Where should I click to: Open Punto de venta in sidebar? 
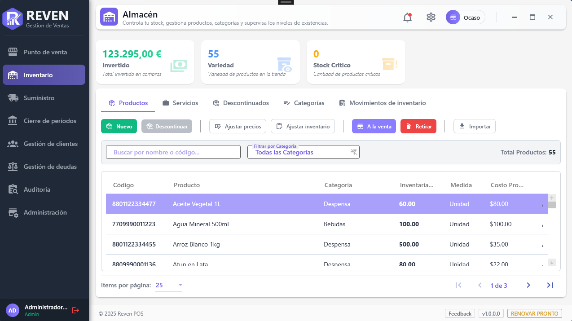(x=45, y=52)
